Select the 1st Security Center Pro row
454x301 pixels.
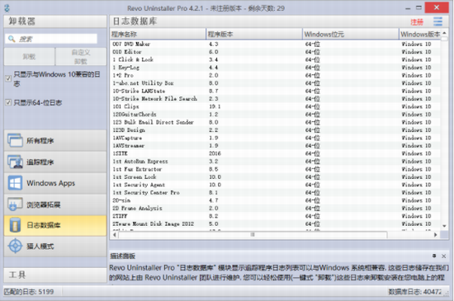[x=275, y=192]
